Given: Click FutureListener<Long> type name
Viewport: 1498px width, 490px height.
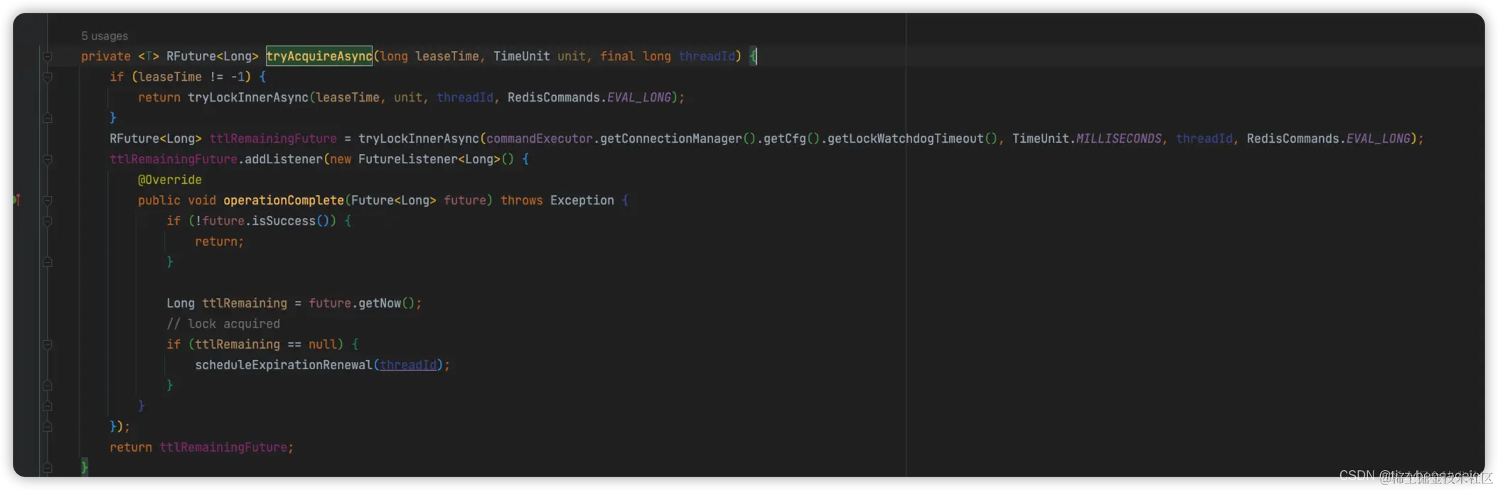Looking at the screenshot, I should click(x=429, y=159).
